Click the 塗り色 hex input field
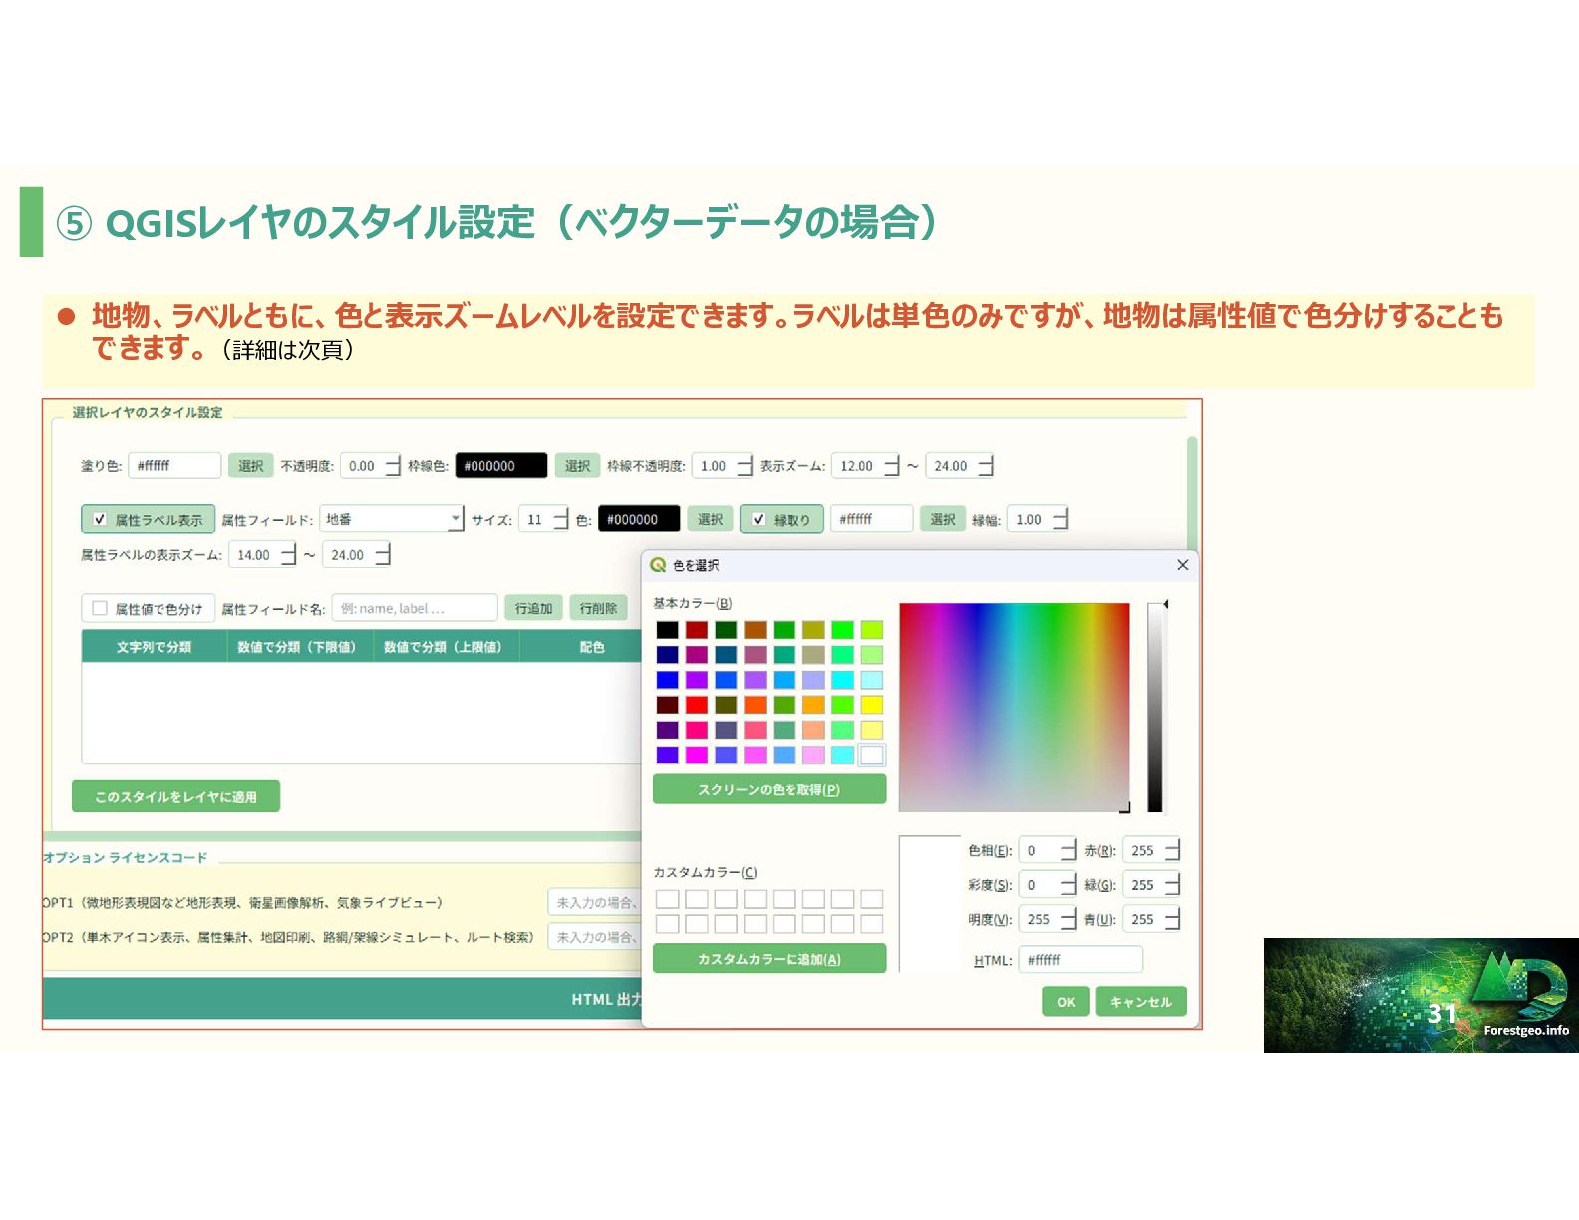The height and width of the screenshot is (1220, 1579). tap(174, 465)
